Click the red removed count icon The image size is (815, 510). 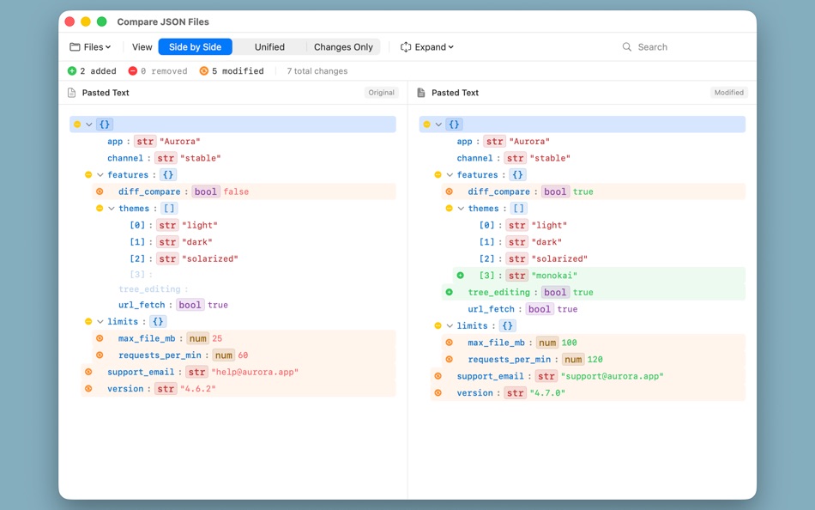click(x=132, y=70)
